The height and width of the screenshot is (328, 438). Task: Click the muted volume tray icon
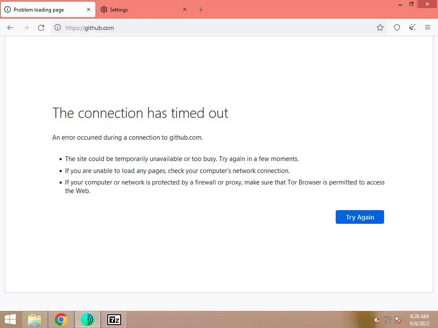click(377, 320)
